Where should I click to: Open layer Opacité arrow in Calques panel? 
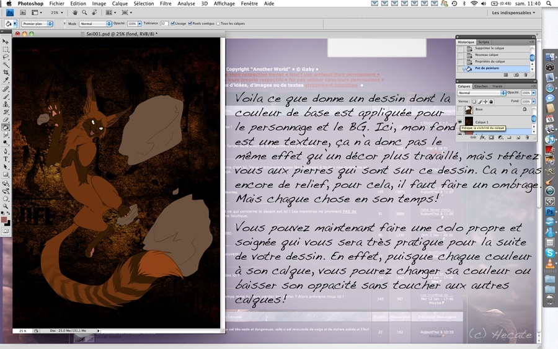coord(533,93)
